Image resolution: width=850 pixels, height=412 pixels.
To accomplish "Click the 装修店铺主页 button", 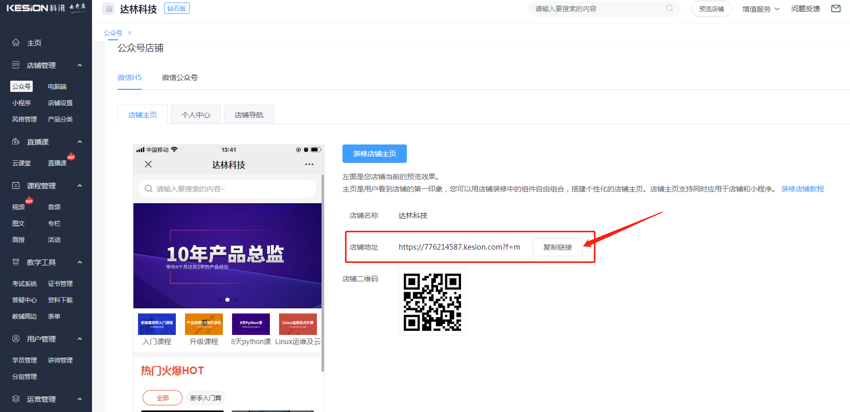I will 374,154.
